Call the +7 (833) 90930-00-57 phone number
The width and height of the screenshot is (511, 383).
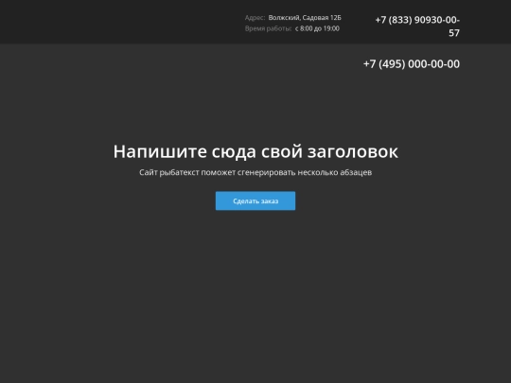pyautogui.click(x=417, y=26)
